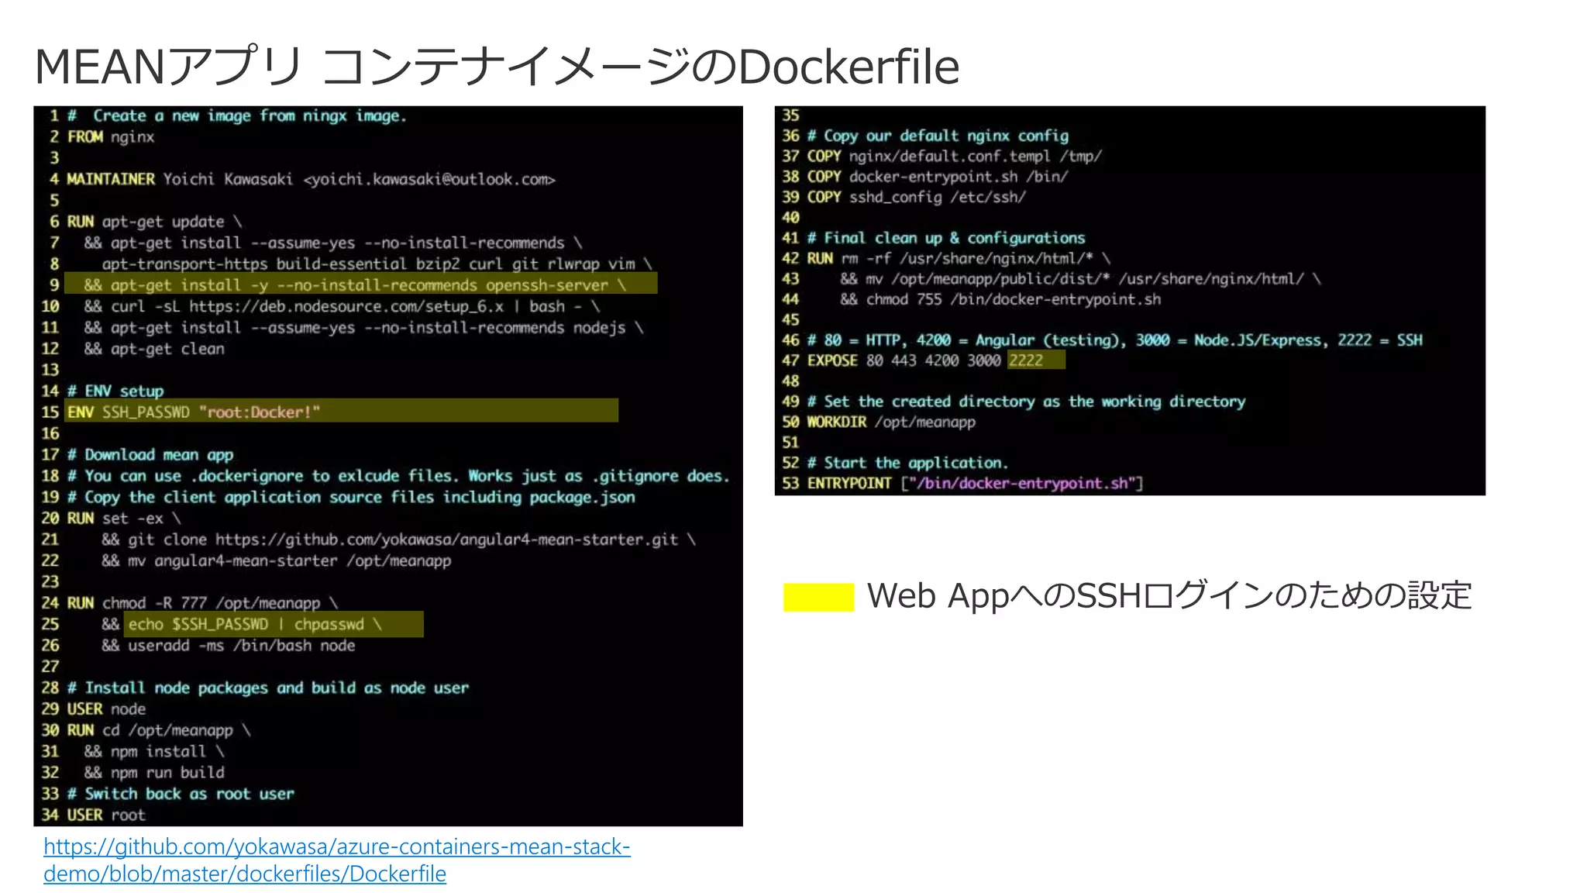1587x893 pixels.
Task: Click 'Final clean up & configurations' comment
Action: coord(946,238)
